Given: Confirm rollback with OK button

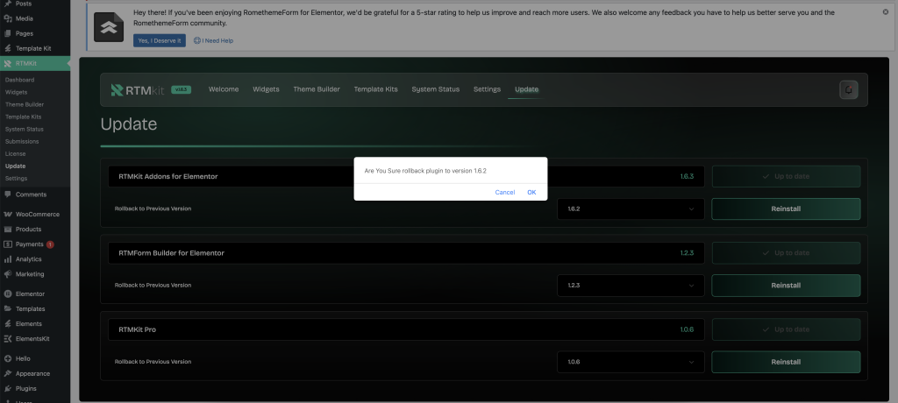Looking at the screenshot, I should 531,193.
